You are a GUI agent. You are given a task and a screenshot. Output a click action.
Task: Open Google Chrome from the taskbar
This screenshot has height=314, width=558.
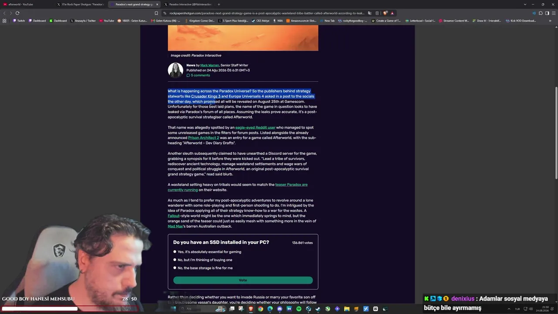[x=260, y=309]
